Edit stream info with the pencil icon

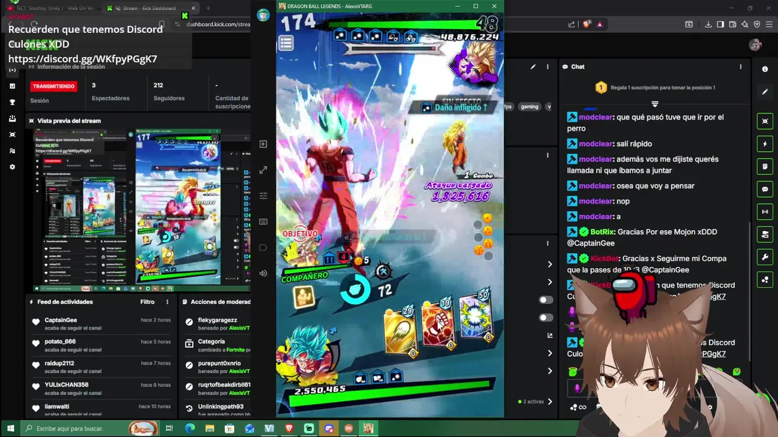[x=533, y=67]
